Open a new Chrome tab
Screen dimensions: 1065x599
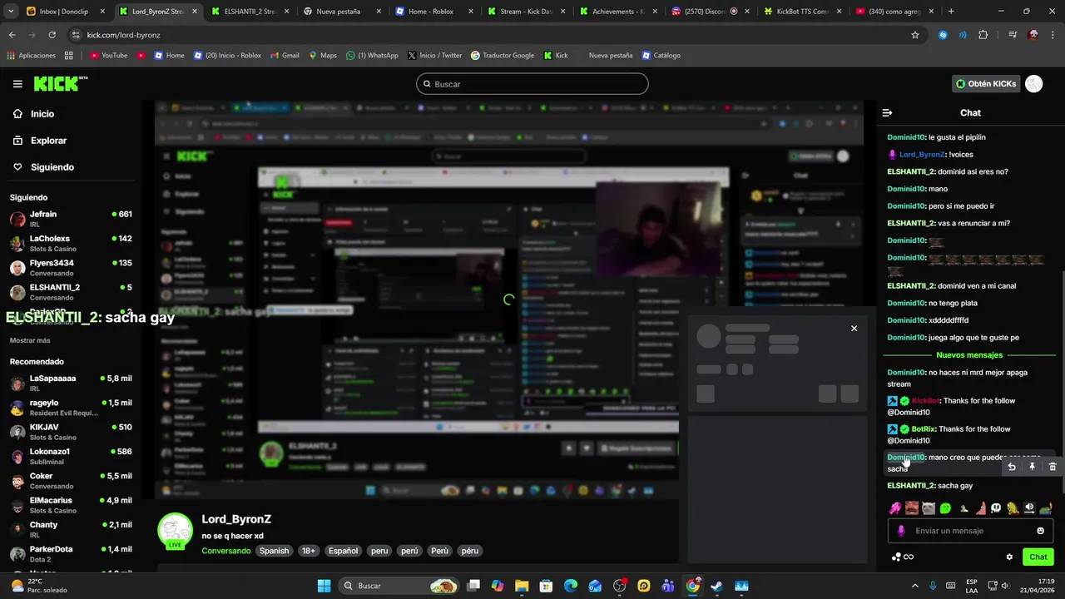951,12
